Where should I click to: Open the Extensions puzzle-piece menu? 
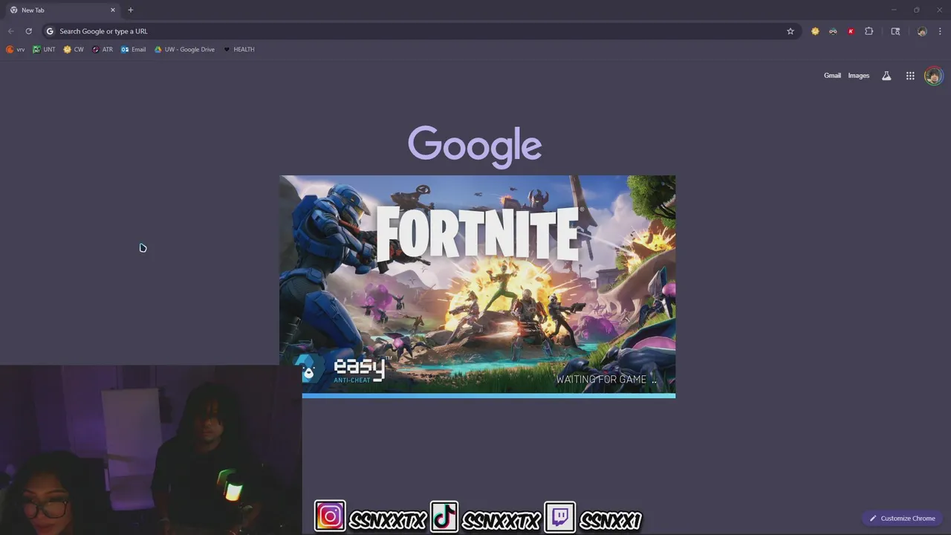coord(869,31)
